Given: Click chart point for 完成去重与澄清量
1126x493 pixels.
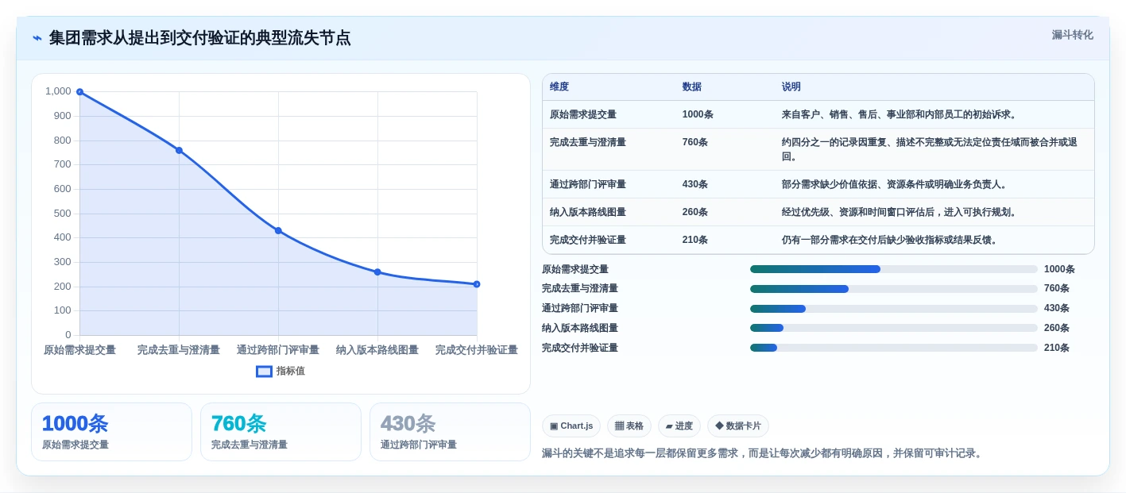Looking at the screenshot, I should click(x=179, y=150).
